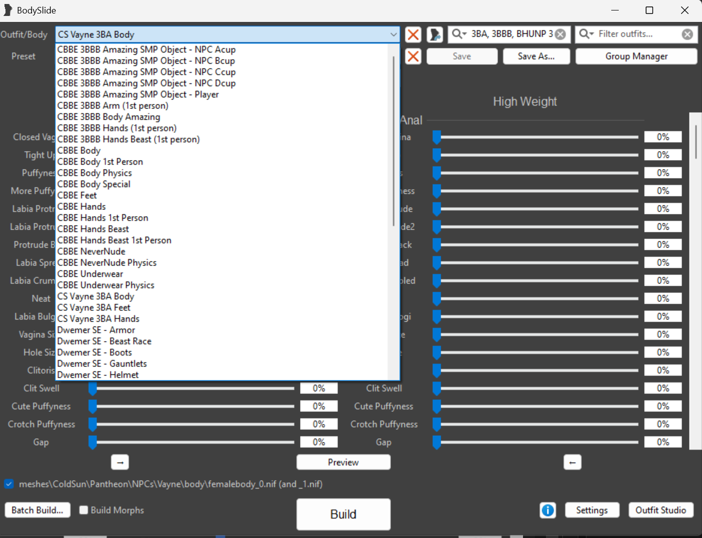Select 'CBBE 3BBB Amazing SMP Object - NPC Acup'
Viewport: 702px width, 538px height.
pyautogui.click(x=147, y=49)
